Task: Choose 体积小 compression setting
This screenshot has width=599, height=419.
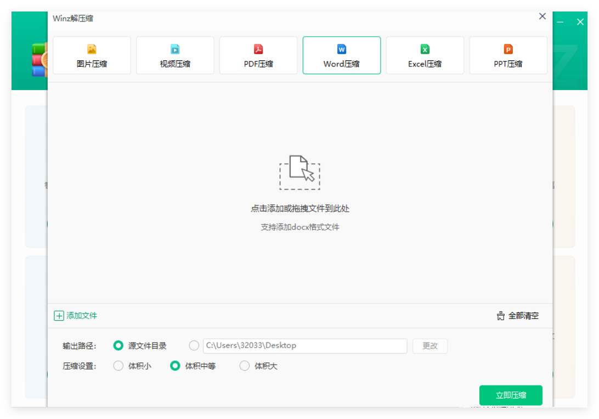Action: [118, 366]
